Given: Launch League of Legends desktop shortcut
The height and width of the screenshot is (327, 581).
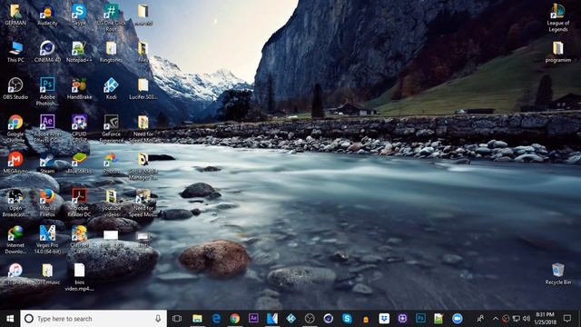Looking at the screenshot, I should (557, 18).
